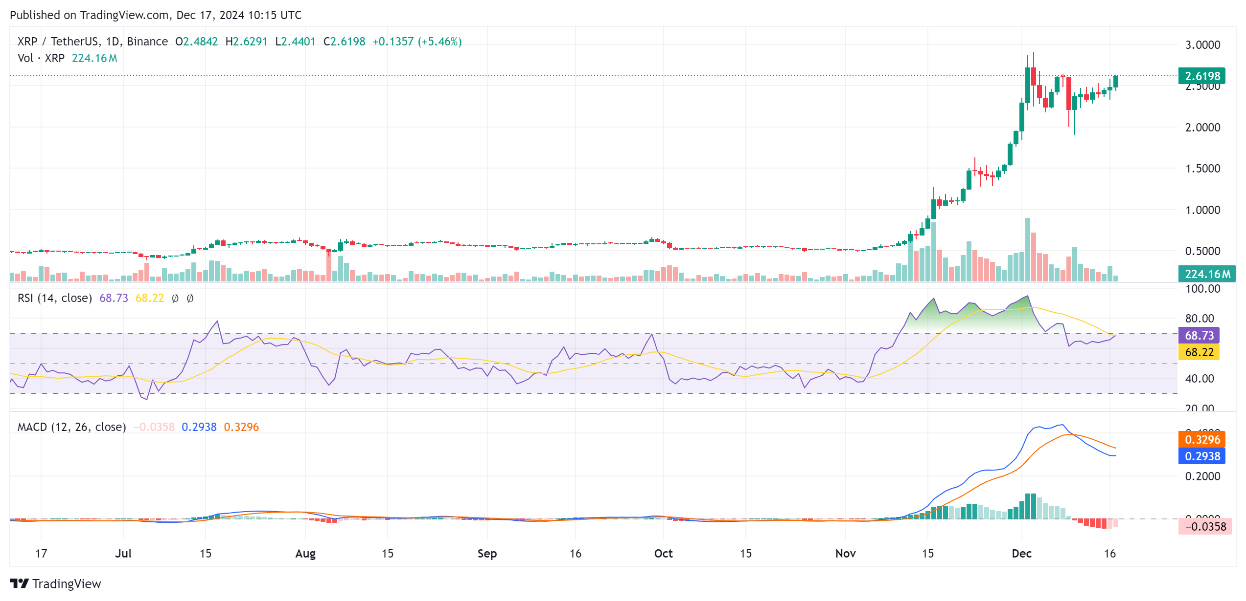Click the blue MACD value 0.2938 in legend
The image size is (1246, 601).
199,427
